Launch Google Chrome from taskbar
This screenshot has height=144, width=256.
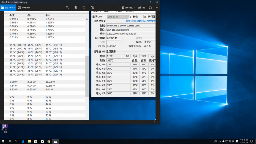tap(49, 142)
